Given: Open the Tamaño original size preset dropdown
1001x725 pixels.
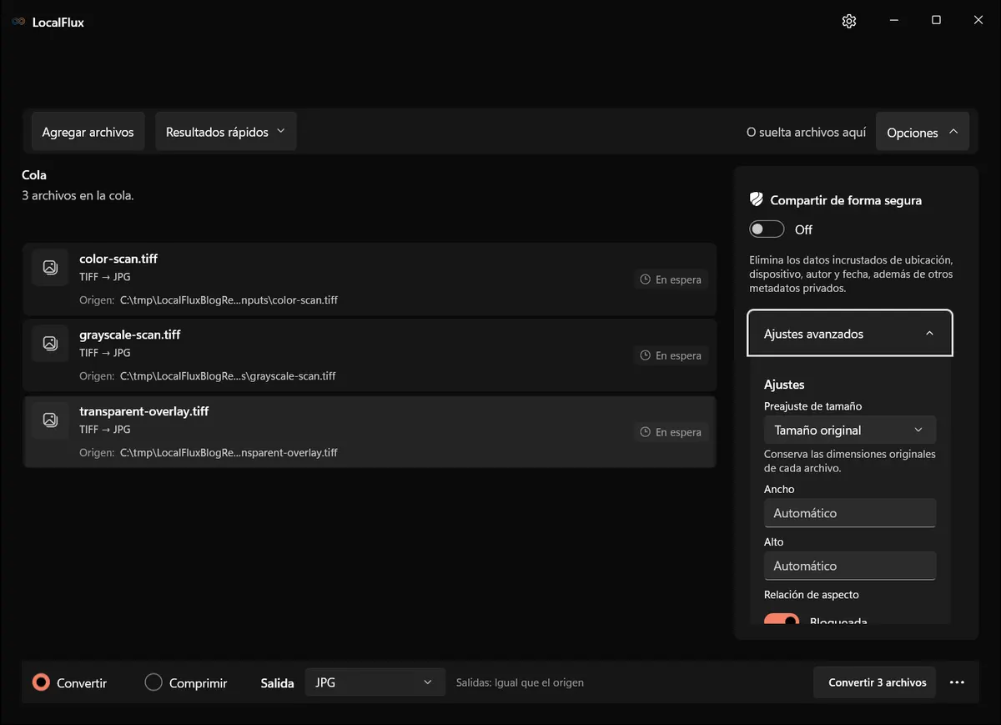Looking at the screenshot, I should [x=850, y=430].
